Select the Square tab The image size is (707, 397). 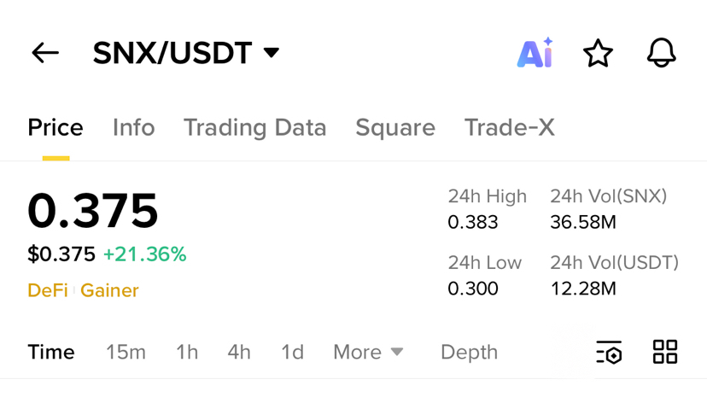click(395, 127)
